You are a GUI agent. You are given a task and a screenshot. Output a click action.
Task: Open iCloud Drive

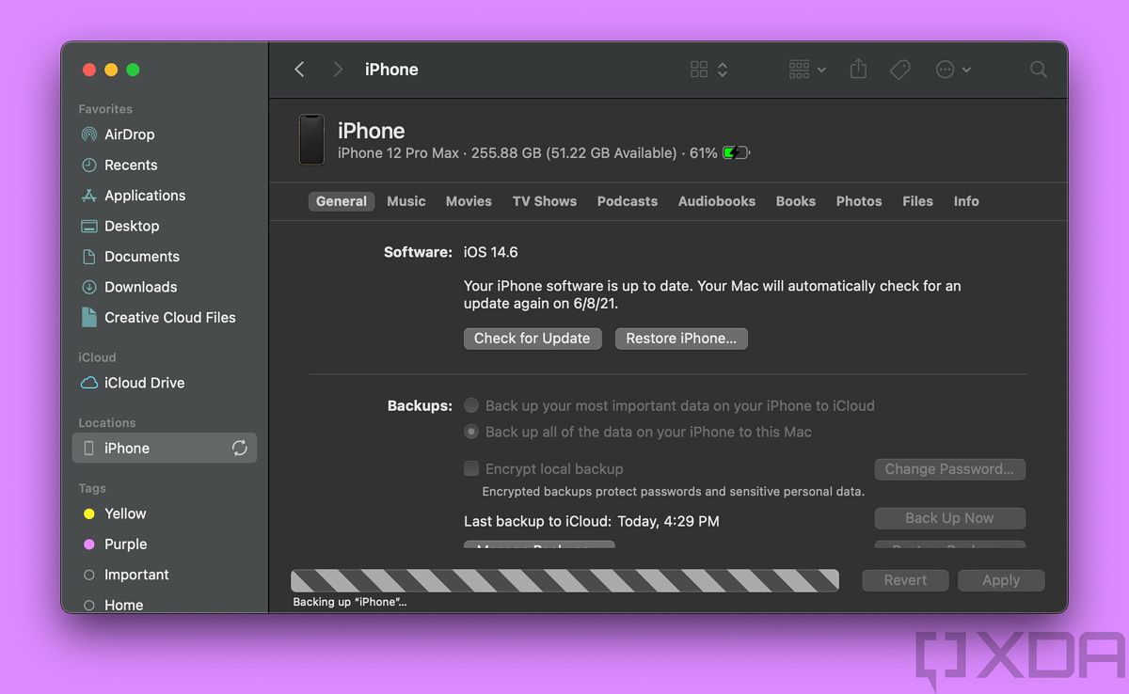pyautogui.click(x=142, y=383)
